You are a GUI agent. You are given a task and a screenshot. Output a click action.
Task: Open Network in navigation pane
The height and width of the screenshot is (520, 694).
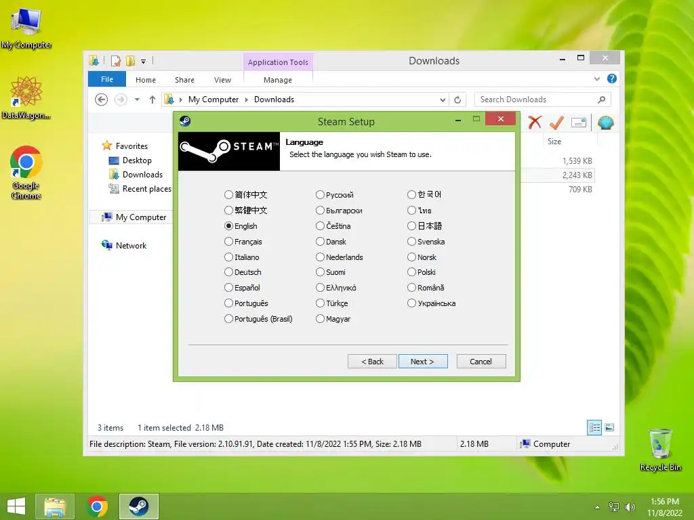click(131, 245)
